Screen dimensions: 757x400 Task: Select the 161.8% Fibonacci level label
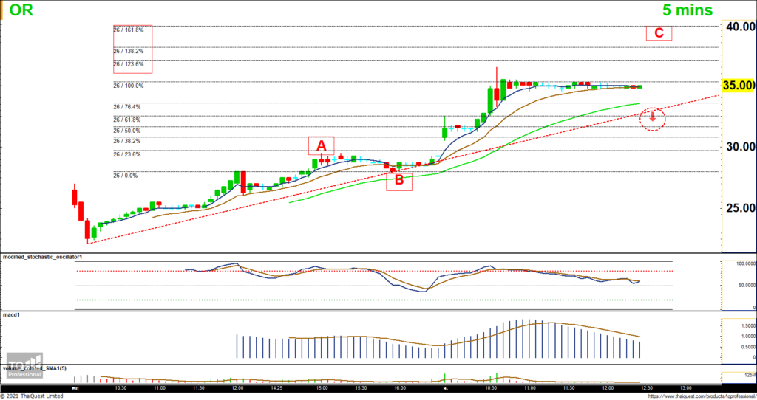coord(129,30)
